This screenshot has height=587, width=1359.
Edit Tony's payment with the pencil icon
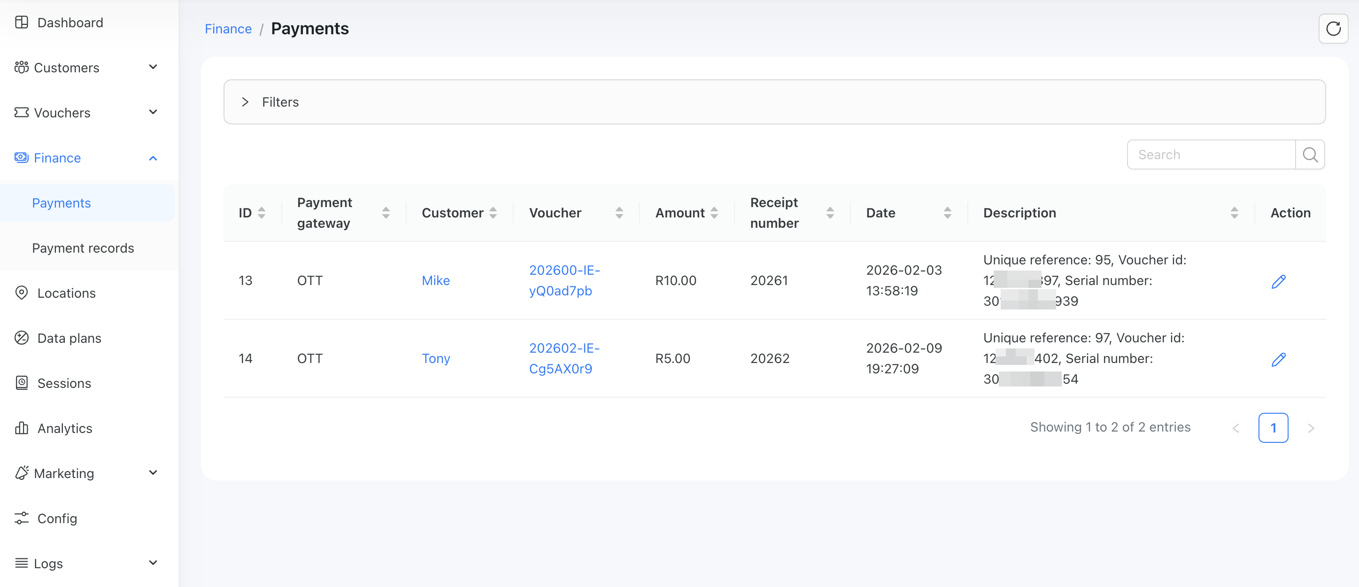[1278, 359]
